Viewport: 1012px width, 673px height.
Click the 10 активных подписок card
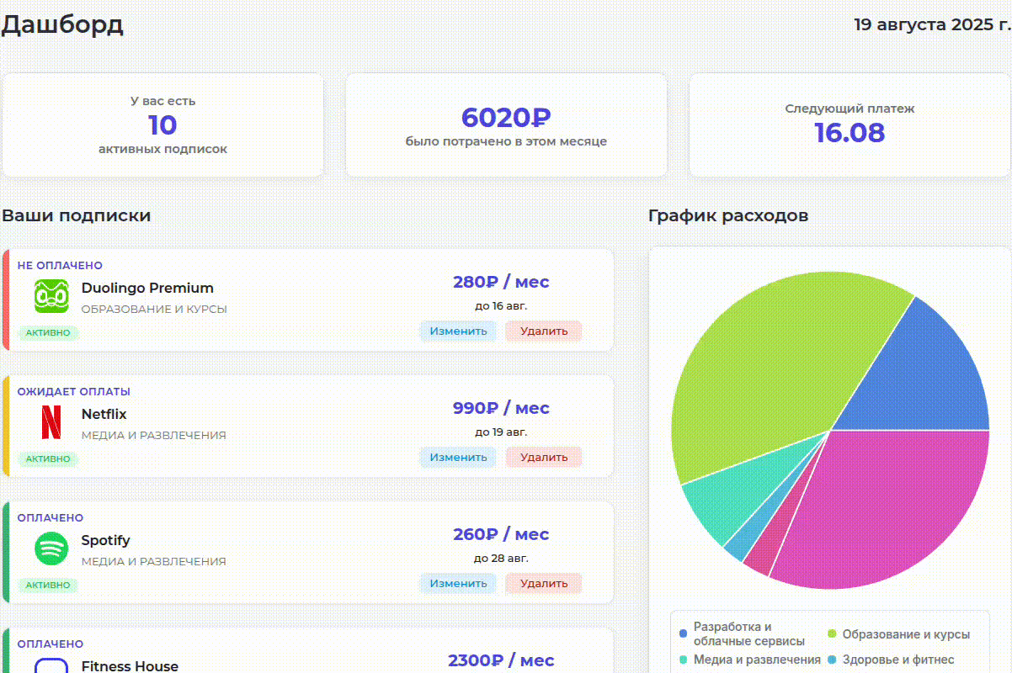162,125
